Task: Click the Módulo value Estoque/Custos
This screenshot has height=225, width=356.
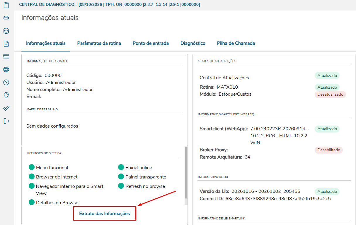Action: pos(235,94)
